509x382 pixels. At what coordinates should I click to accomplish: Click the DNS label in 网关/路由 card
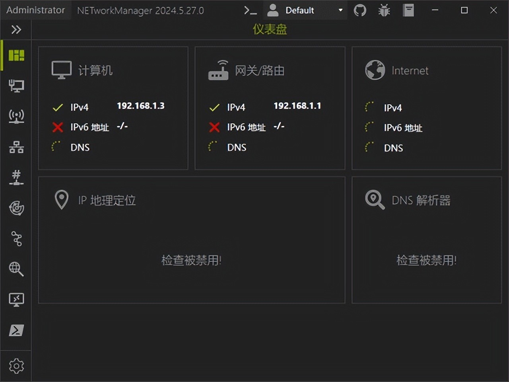[237, 147]
